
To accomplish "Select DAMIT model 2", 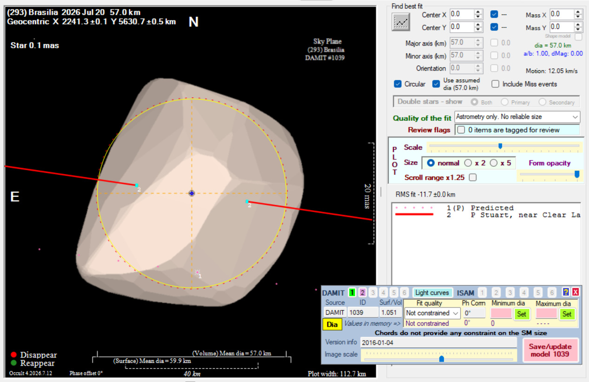I will (363, 292).
